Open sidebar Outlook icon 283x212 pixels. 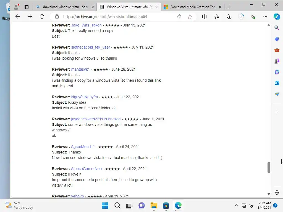tap(277, 83)
